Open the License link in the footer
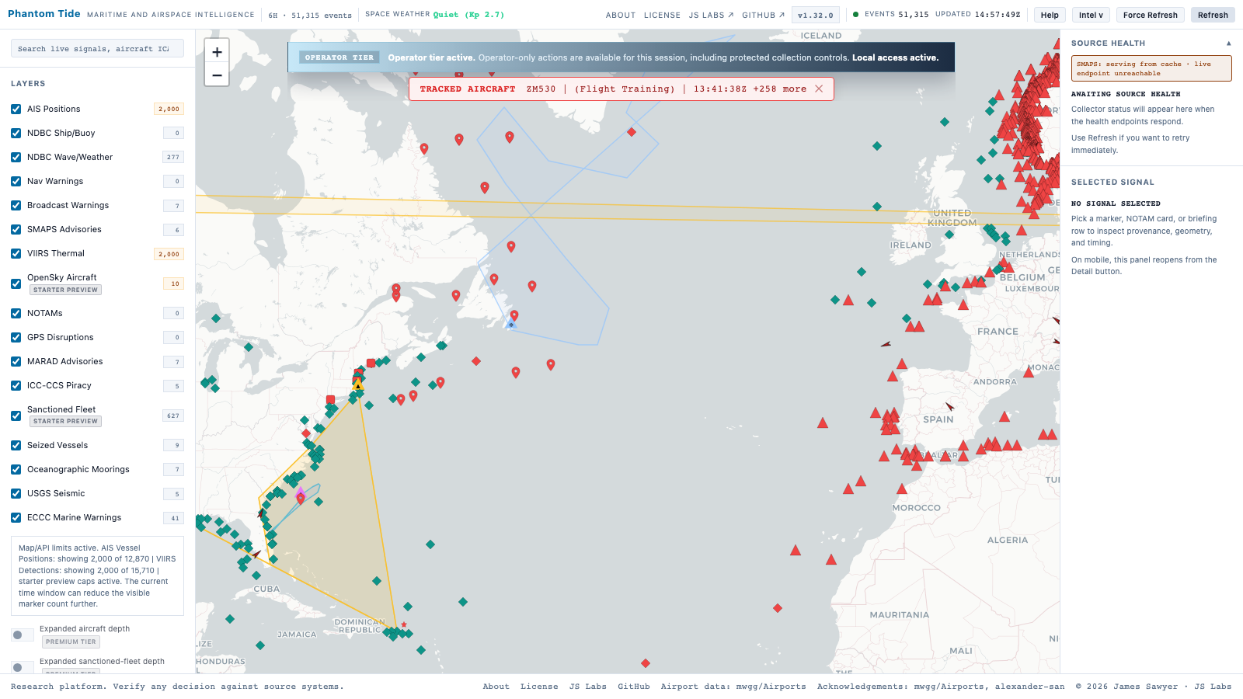 (539, 687)
